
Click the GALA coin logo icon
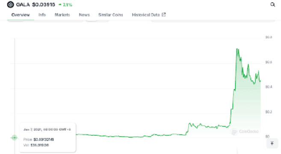[x=10, y=4]
